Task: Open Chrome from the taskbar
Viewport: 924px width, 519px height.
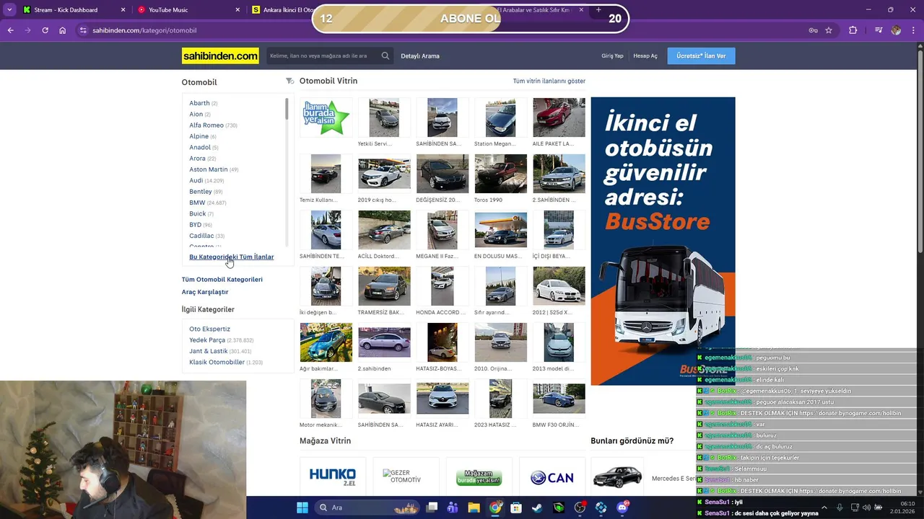Action: click(495, 507)
